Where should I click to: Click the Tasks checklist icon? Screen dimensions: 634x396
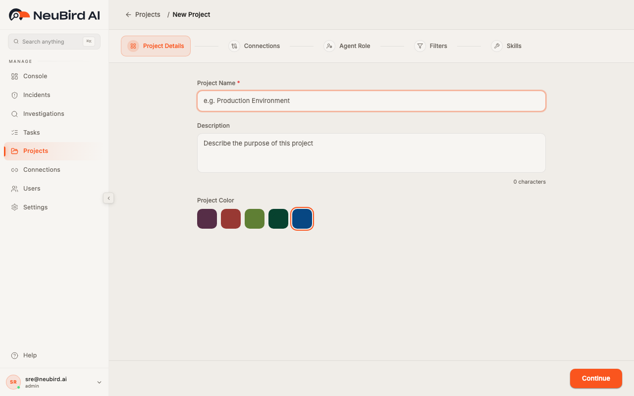[14, 132]
